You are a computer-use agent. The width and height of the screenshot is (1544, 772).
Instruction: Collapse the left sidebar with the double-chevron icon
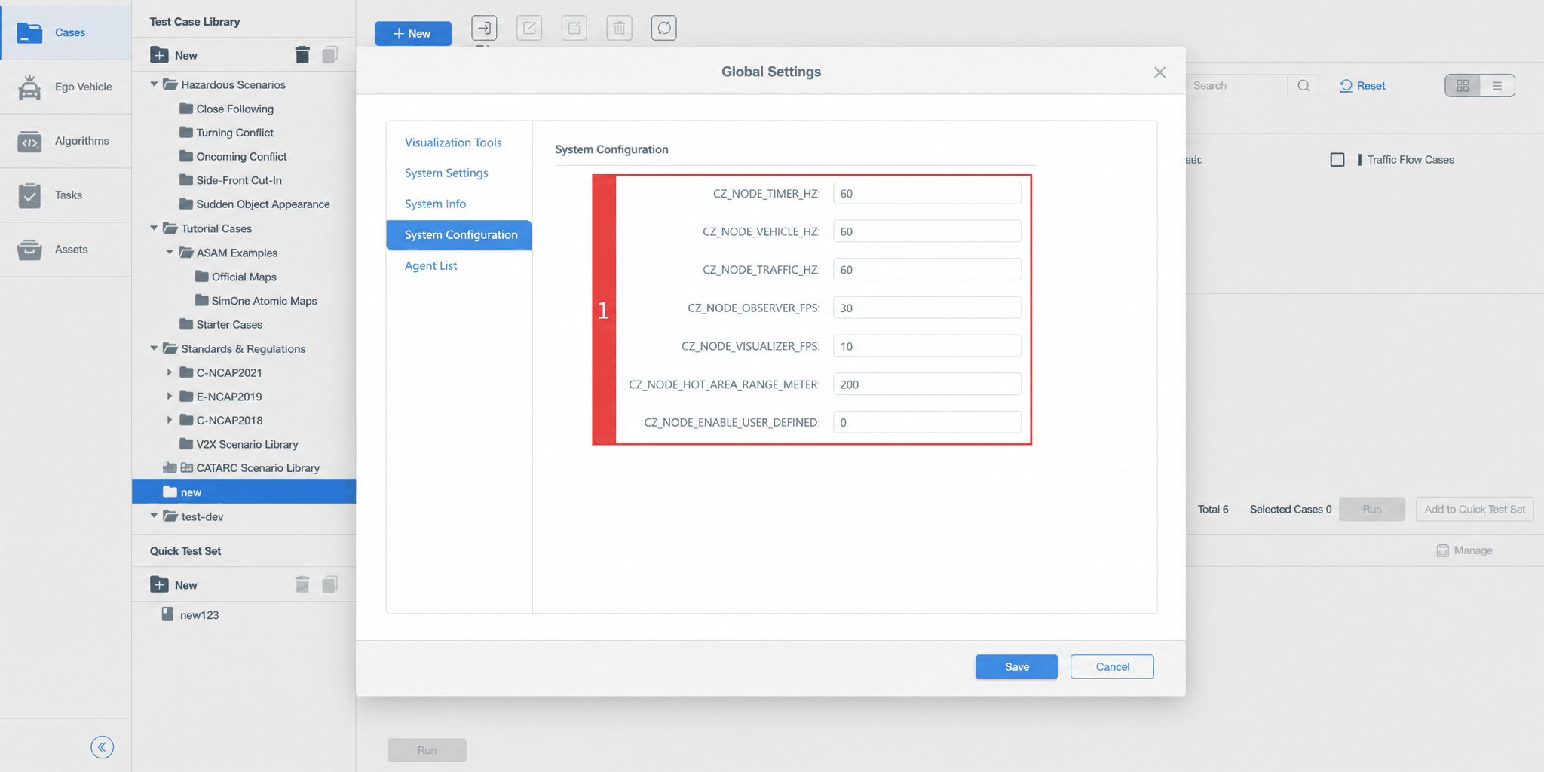pos(103,747)
